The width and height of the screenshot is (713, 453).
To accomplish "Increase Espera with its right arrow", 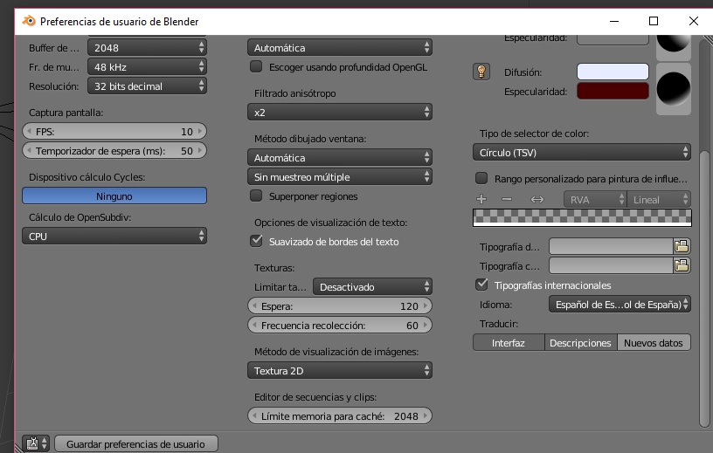I will [x=426, y=305].
